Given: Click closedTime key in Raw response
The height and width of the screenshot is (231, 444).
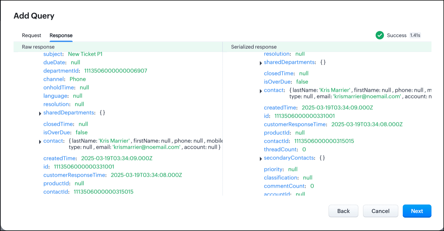Looking at the screenshot, I should click(x=59, y=124).
